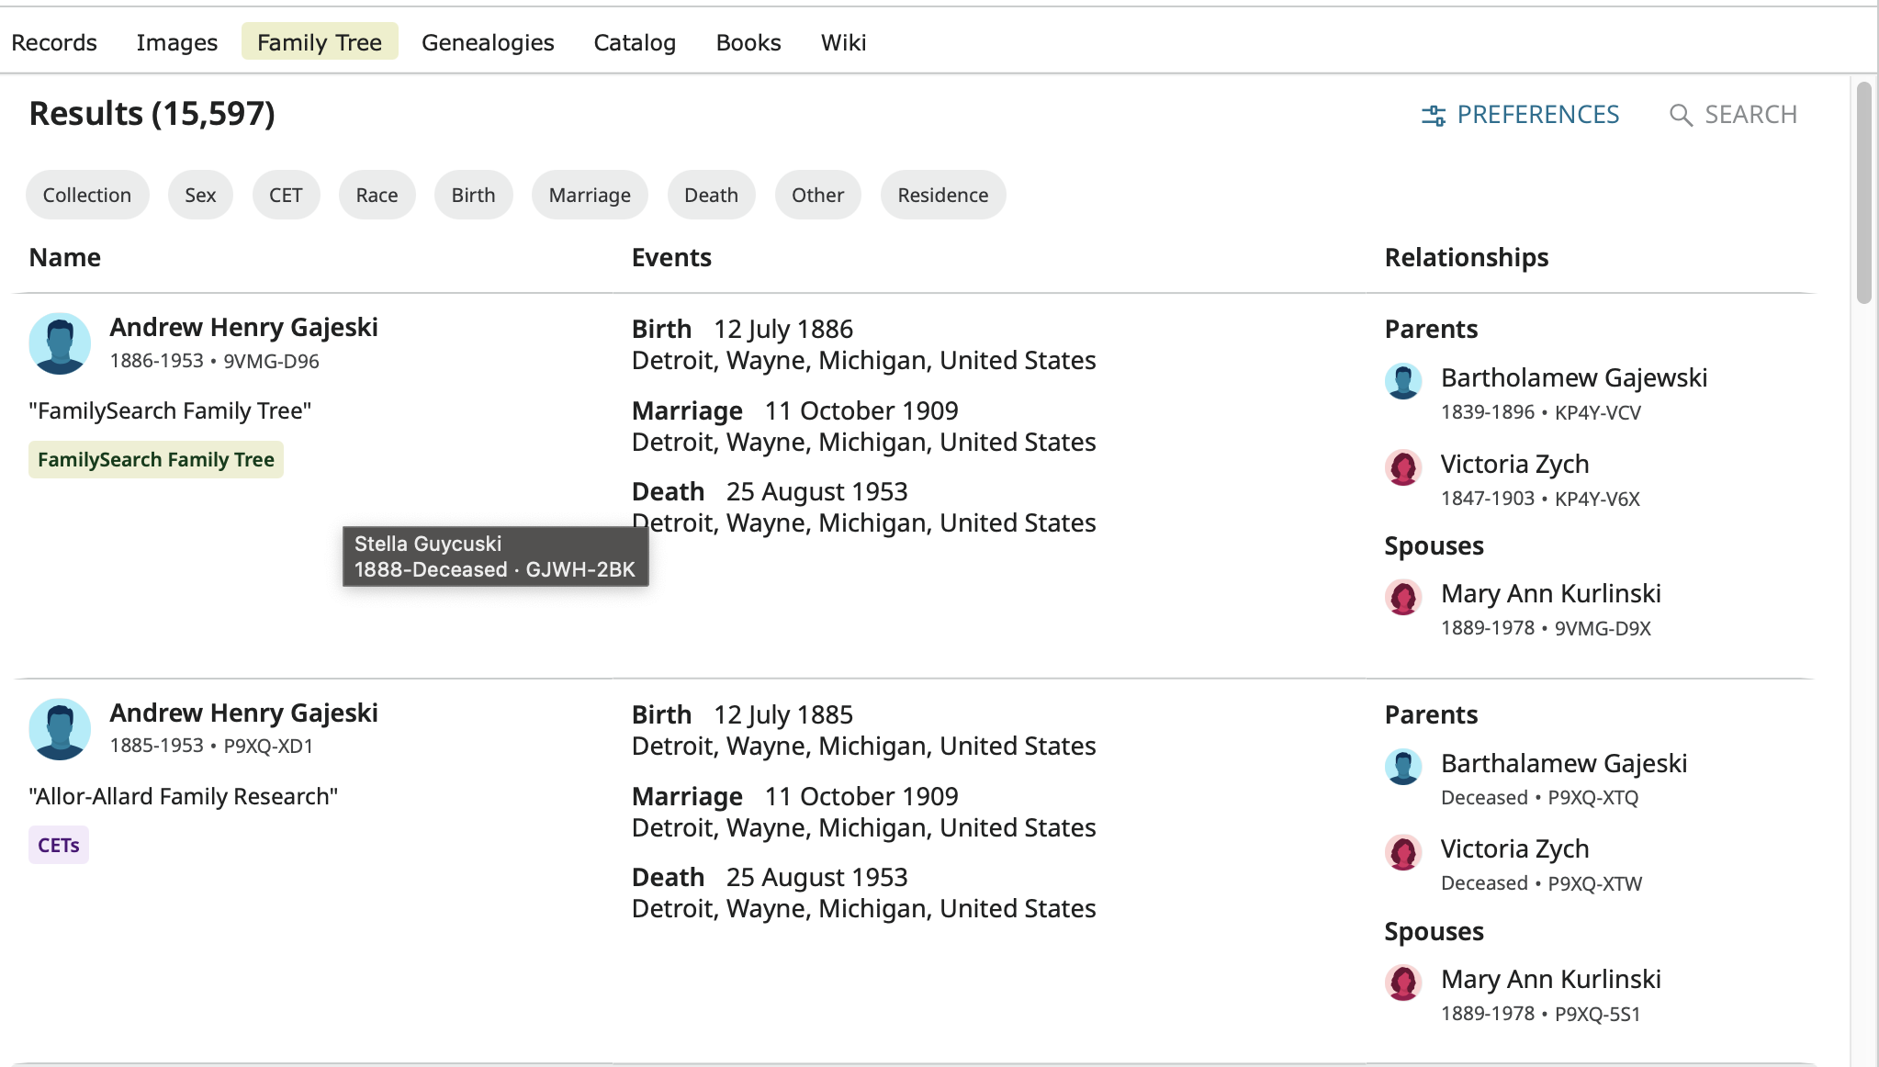
Task: Open the Collection filter chip
Action: click(87, 195)
